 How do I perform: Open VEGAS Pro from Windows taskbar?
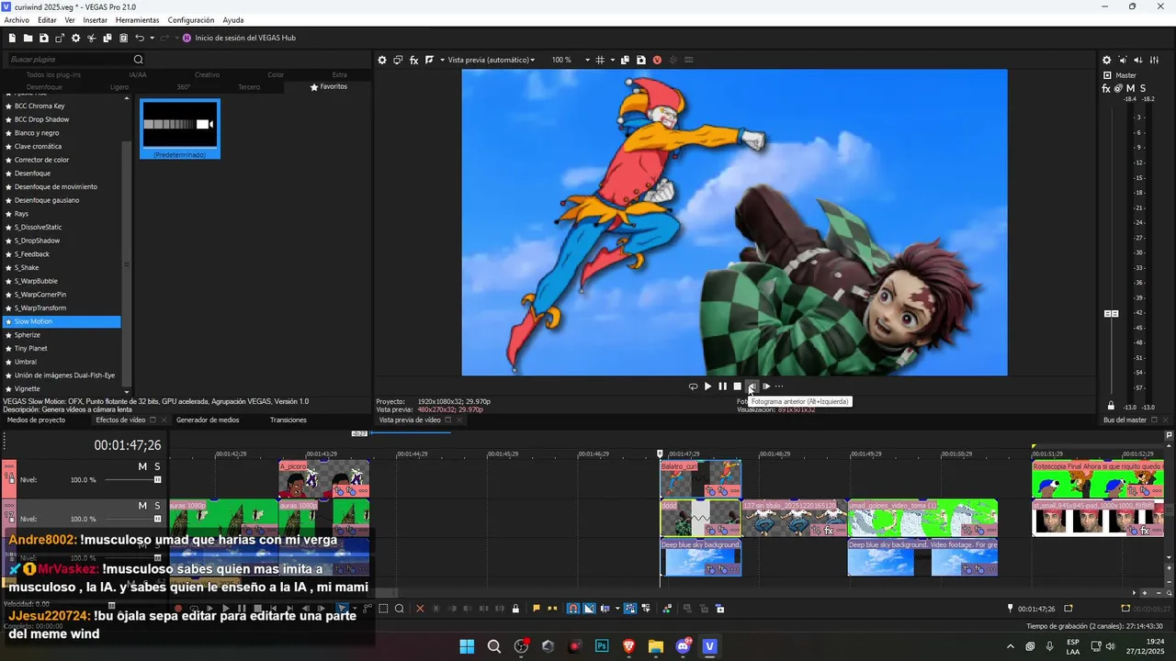709,646
